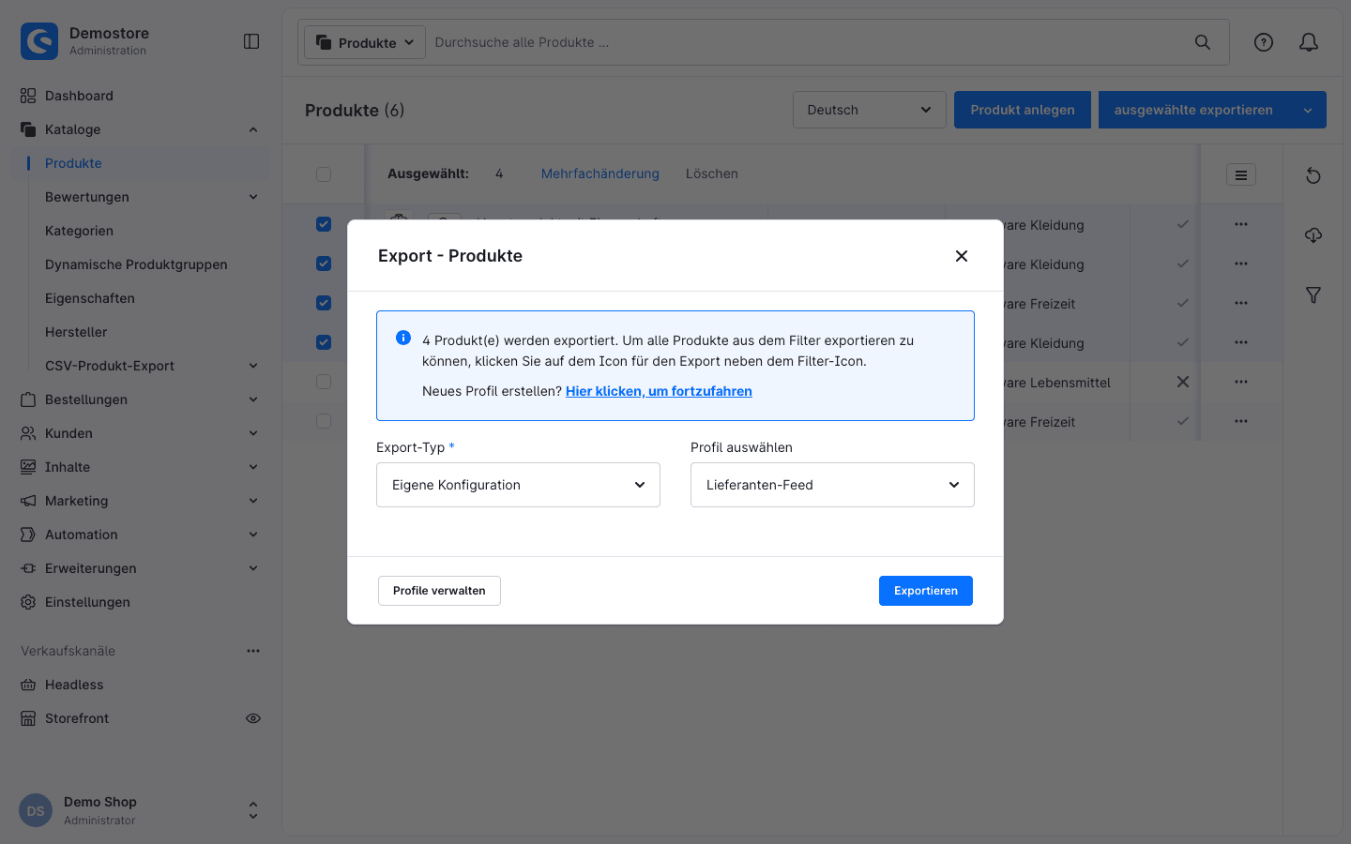This screenshot has width=1351, height=844.
Task: Check the Lebensmittel row checkbox
Action: point(324,382)
